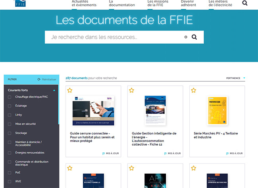Open Guide serrure connectée document title
258x188 pixels.
(x=92, y=137)
